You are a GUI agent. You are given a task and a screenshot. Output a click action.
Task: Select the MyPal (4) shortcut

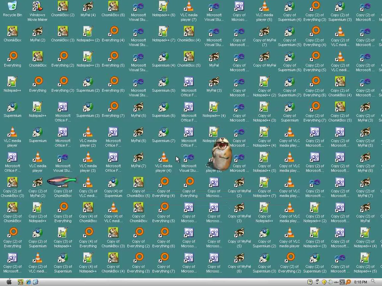click(x=88, y=9)
